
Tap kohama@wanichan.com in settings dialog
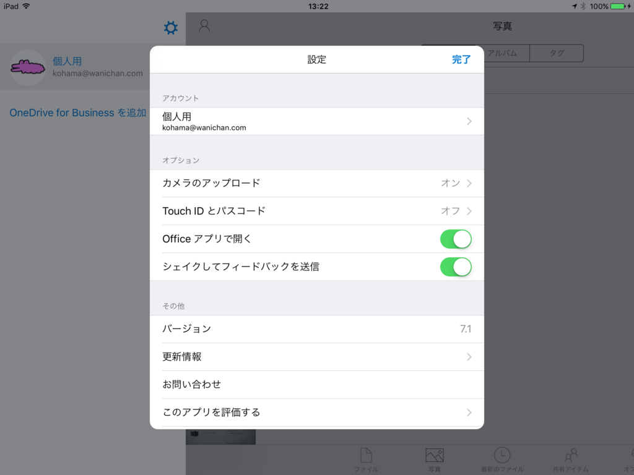tap(204, 127)
